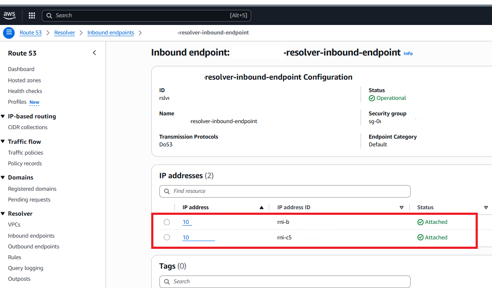Image resolution: width=492 pixels, height=288 pixels.
Task: Select the radio button for rni-c5 row
Action: [167, 237]
